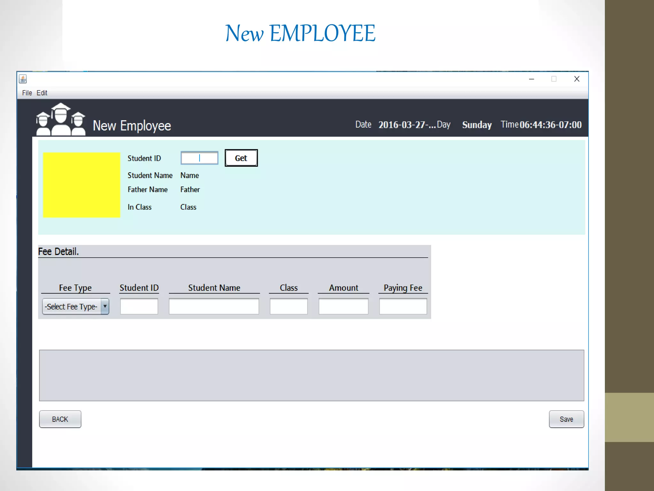Click the Get button
The height and width of the screenshot is (491, 654).
point(241,158)
